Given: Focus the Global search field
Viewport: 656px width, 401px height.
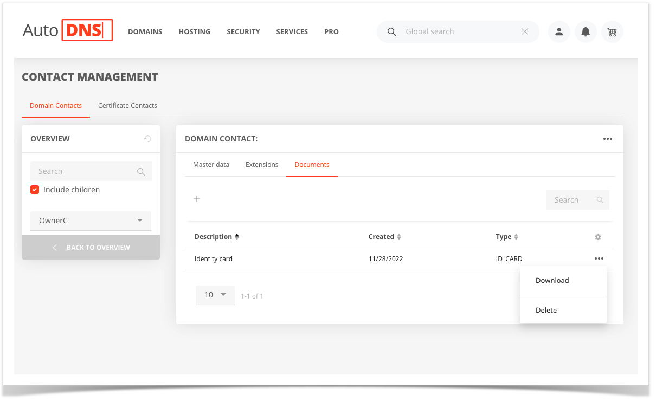Looking at the screenshot, I should [x=458, y=31].
